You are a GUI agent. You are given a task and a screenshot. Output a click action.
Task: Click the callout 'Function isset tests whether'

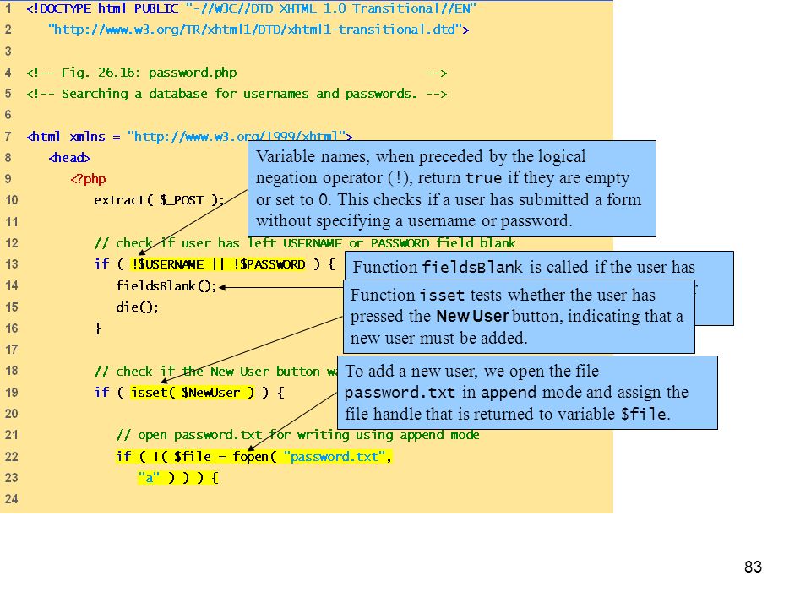pyautogui.click(x=519, y=317)
